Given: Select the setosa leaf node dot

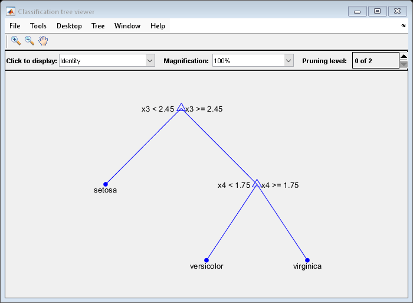Looking at the screenshot, I should 106,184.
